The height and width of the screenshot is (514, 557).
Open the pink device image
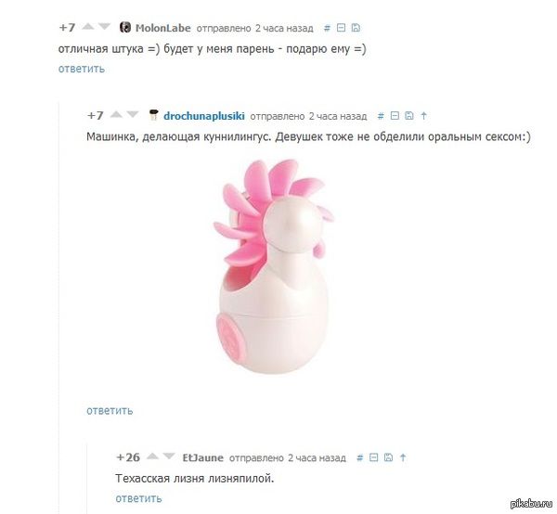[274, 267]
